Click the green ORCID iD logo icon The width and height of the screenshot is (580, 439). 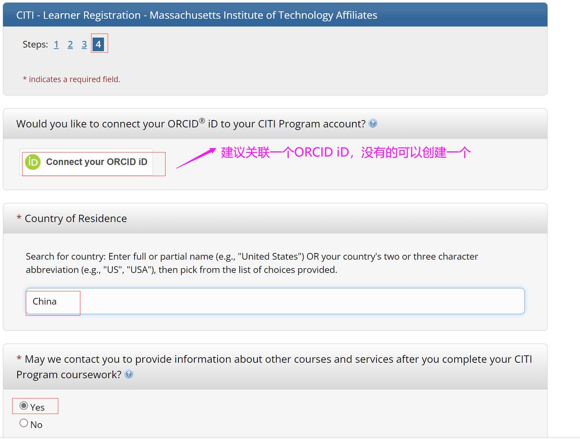pos(33,162)
